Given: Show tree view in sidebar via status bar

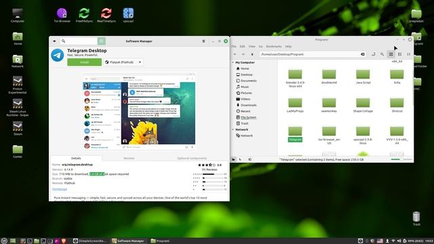Looking at the screenshot, I should [x=240, y=160].
